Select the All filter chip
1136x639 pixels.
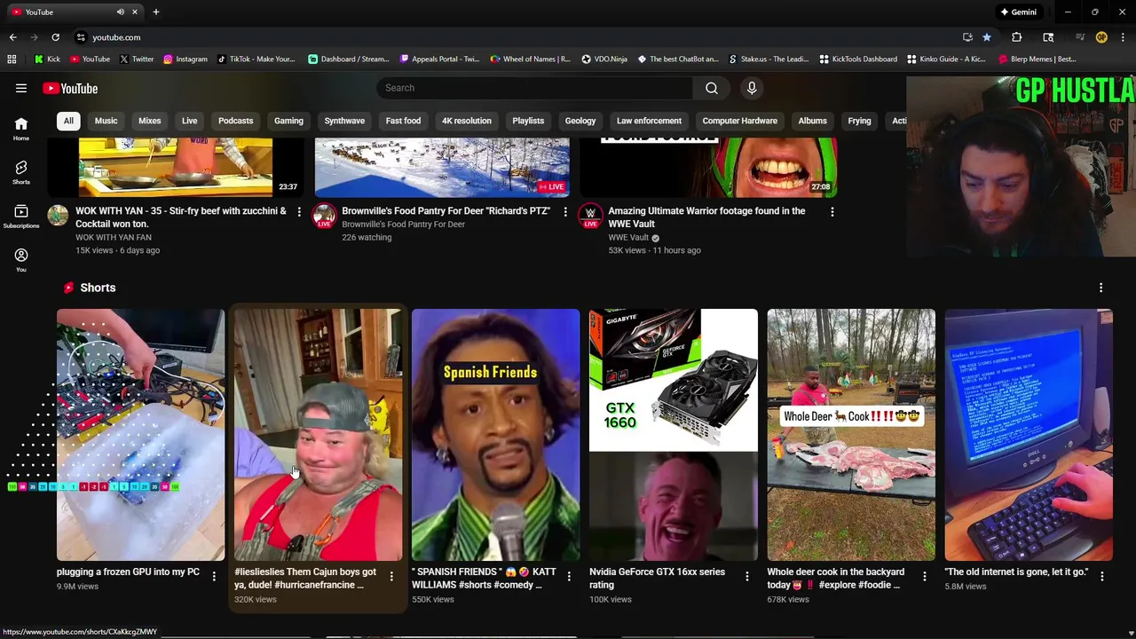[68, 121]
